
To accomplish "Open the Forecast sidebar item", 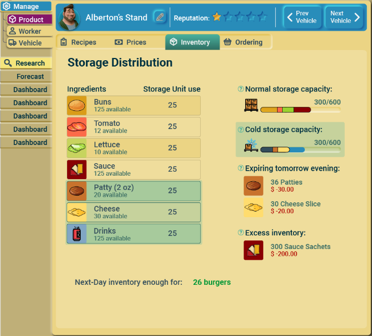I will (26, 76).
